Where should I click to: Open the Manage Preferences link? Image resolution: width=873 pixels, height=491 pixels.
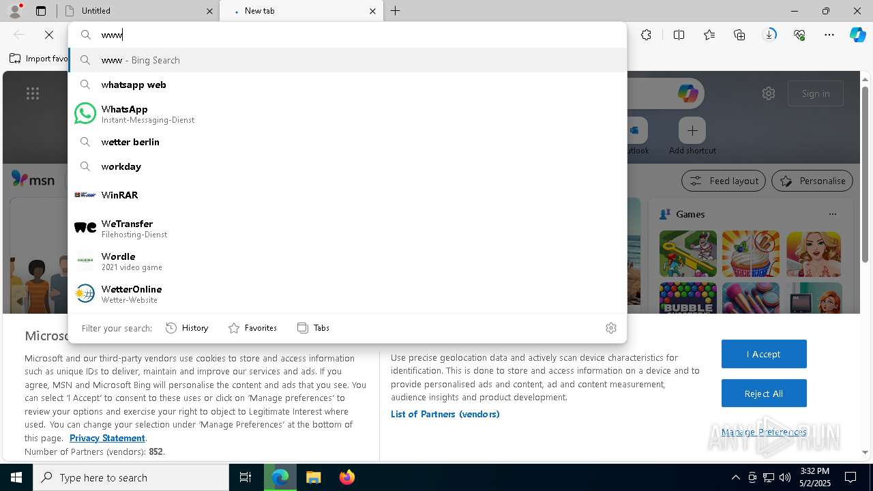point(764,432)
